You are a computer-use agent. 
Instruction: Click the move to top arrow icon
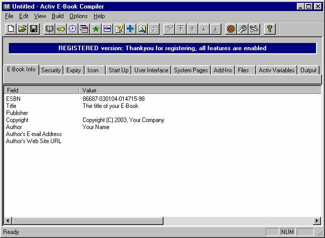(x=181, y=29)
